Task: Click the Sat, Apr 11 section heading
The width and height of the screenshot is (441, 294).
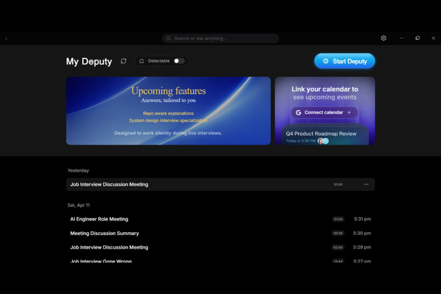Action: coord(78,205)
